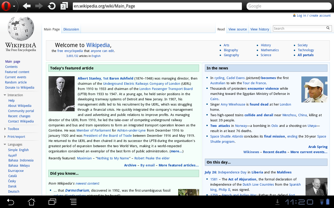334x208 pixels.
Task: Click Donate to Wikipedia link
Action: tap(20, 88)
